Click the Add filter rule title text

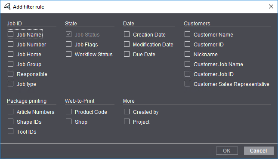coord(28,7)
